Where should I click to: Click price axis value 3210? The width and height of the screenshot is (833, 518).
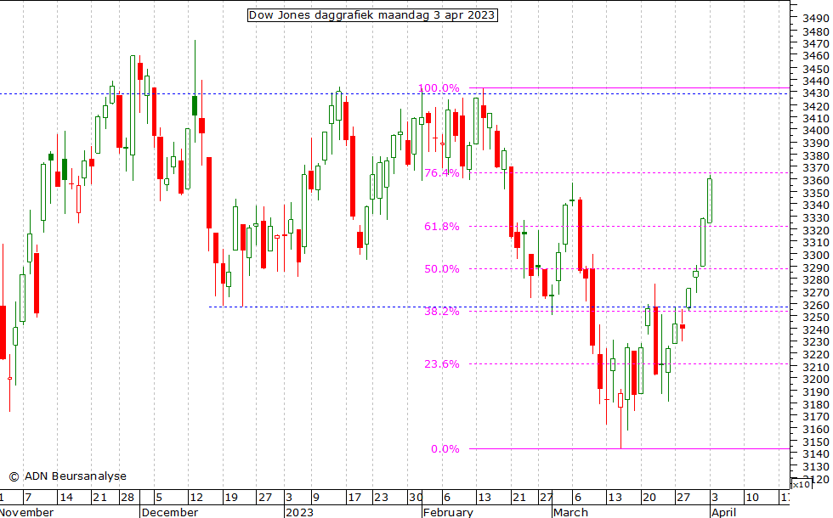point(815,367)
